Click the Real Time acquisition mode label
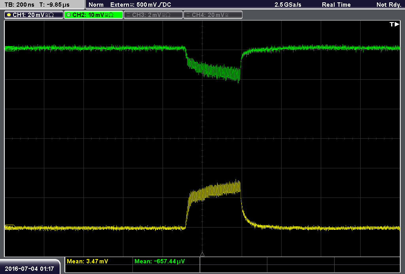This screenshot has height=274, width=405. (x=336, y=5)
